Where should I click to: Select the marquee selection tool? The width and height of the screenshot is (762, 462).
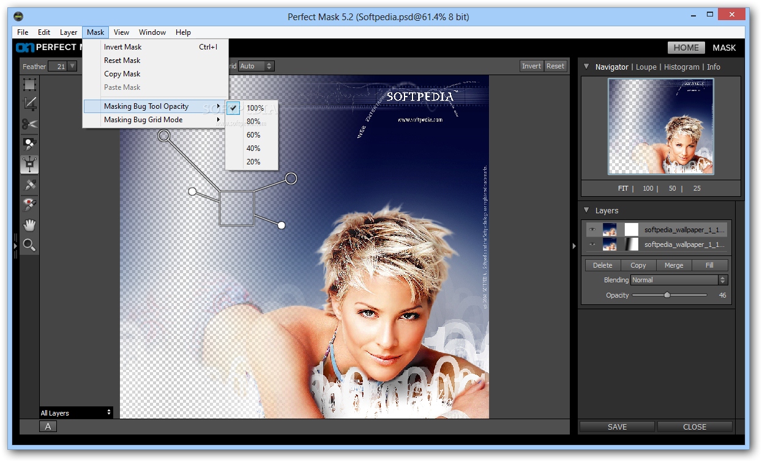tap(29, 84)
